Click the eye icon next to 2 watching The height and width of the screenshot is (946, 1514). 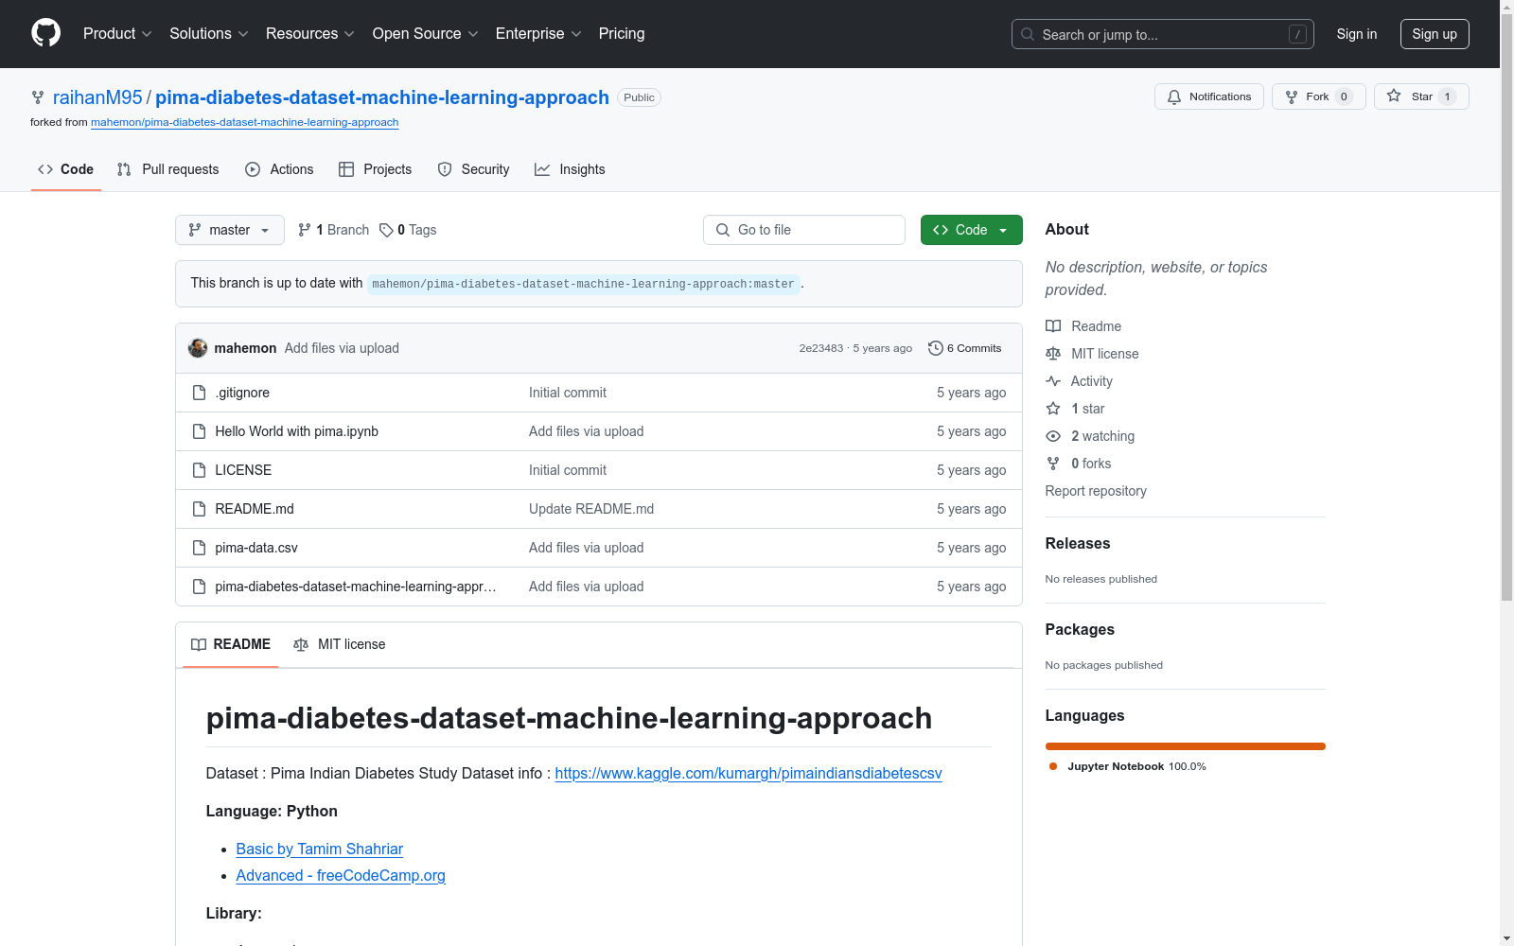(x=1053, y=436)
